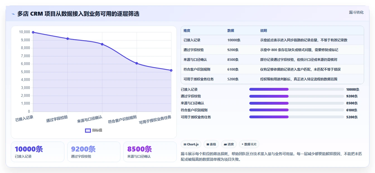Select the 进度 tag chip

point(229,144)
